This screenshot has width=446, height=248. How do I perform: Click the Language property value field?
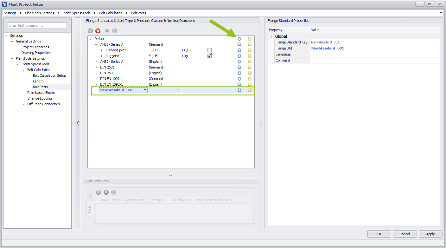point(375,54)
